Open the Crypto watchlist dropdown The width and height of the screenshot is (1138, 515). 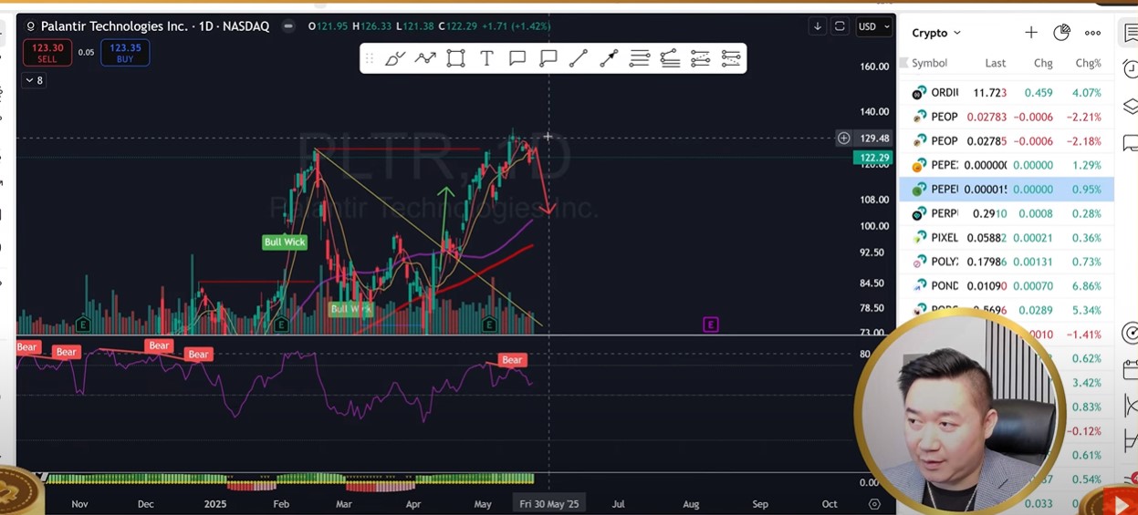[936, 33]
